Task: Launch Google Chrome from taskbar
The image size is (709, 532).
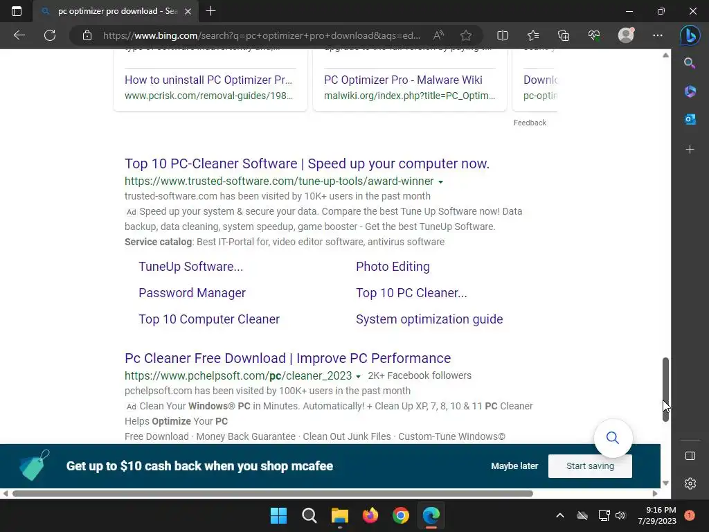Action: click(401, 515)
